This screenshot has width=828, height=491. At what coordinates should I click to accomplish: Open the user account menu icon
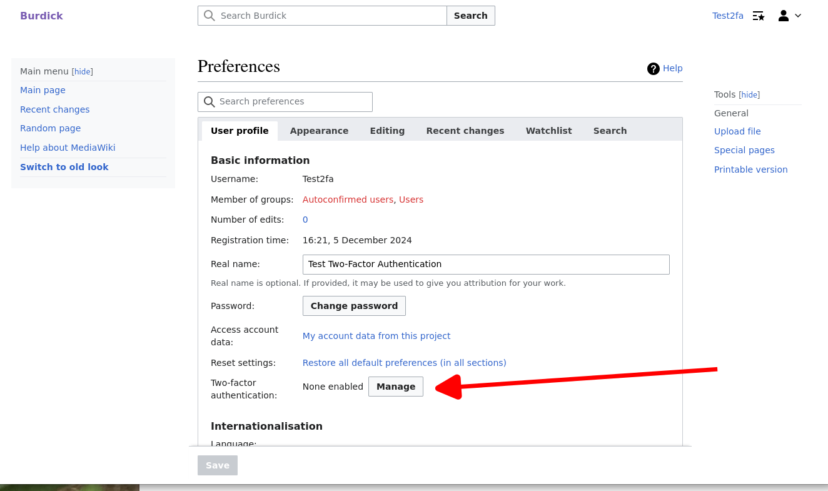click(x=783, y=16)
